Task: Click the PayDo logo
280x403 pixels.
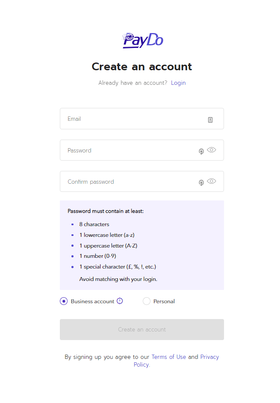Action: pyautogui.click(x=142, y=40)
